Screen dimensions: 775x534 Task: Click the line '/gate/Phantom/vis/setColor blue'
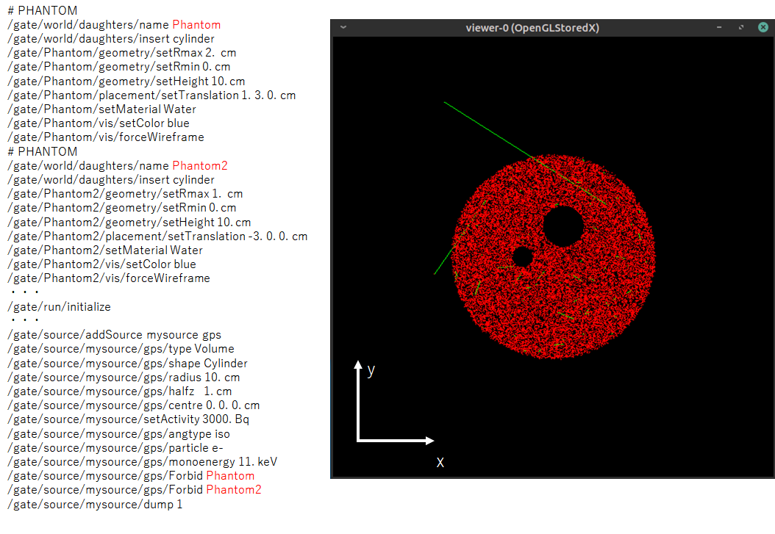click(99, 123)
